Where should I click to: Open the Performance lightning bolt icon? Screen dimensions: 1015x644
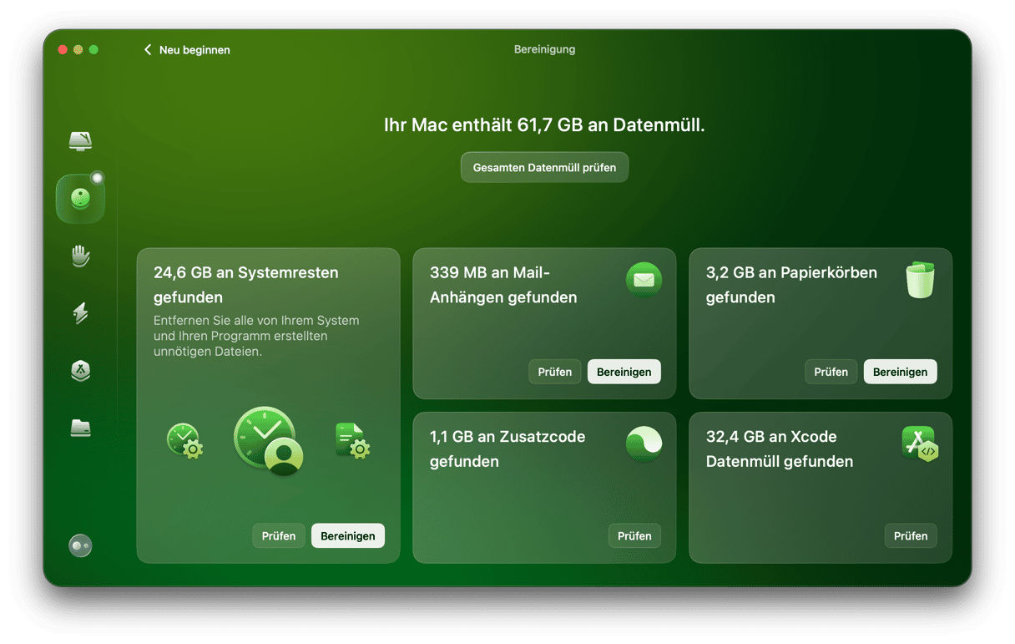pyautogui.click(x=80, y=313)
